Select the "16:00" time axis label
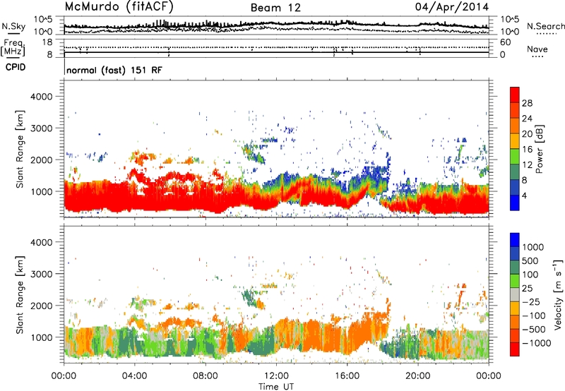The height and width of the screenshot is (391, 565). (x=347, y=376)
